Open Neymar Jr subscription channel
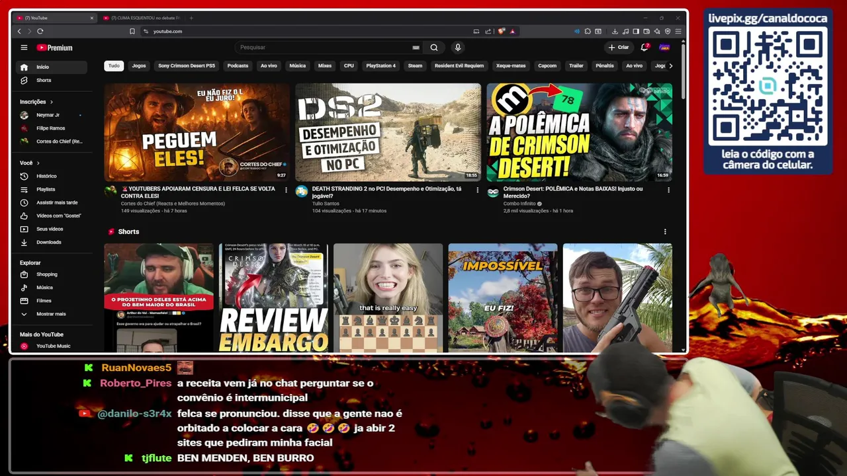 coord(52,115)
